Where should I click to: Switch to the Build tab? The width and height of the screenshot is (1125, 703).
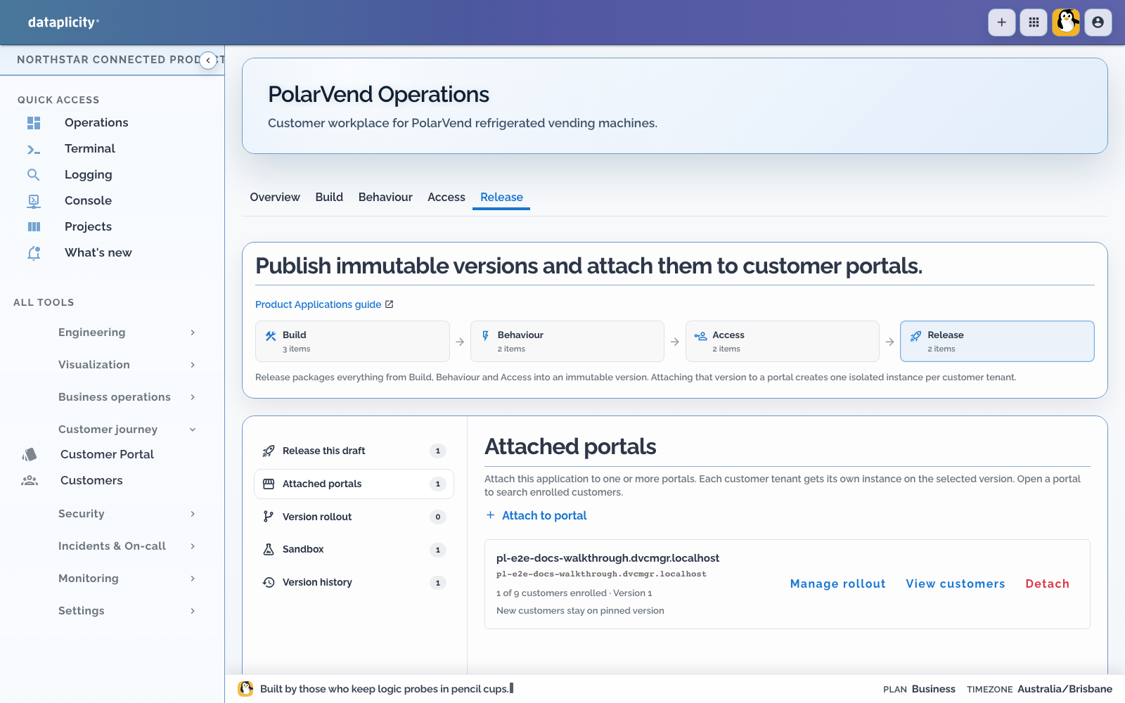[329, 198]
